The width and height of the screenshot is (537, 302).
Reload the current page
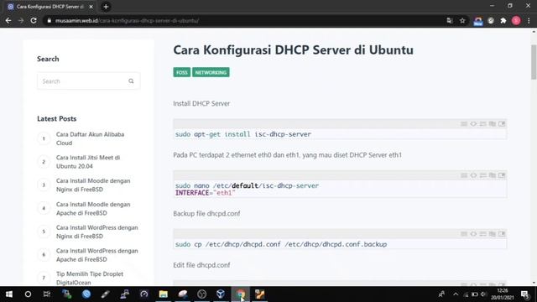pyautogui.click(x=34, y=20)
